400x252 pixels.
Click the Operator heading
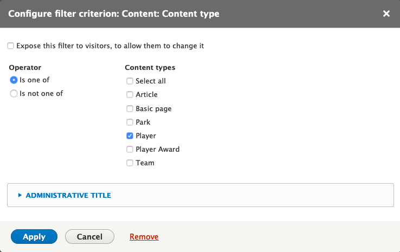coord(25,68)
